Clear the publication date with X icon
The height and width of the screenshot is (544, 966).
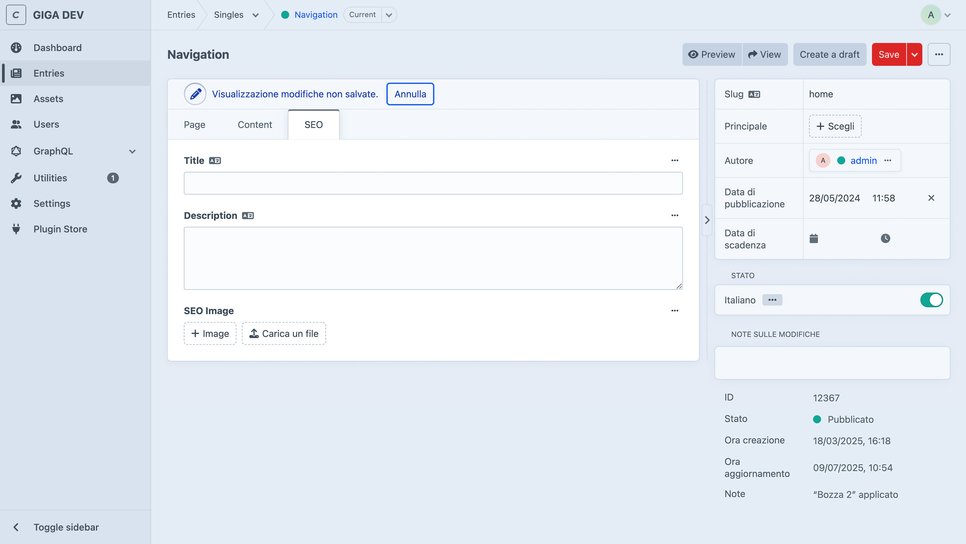coord(931,198)
